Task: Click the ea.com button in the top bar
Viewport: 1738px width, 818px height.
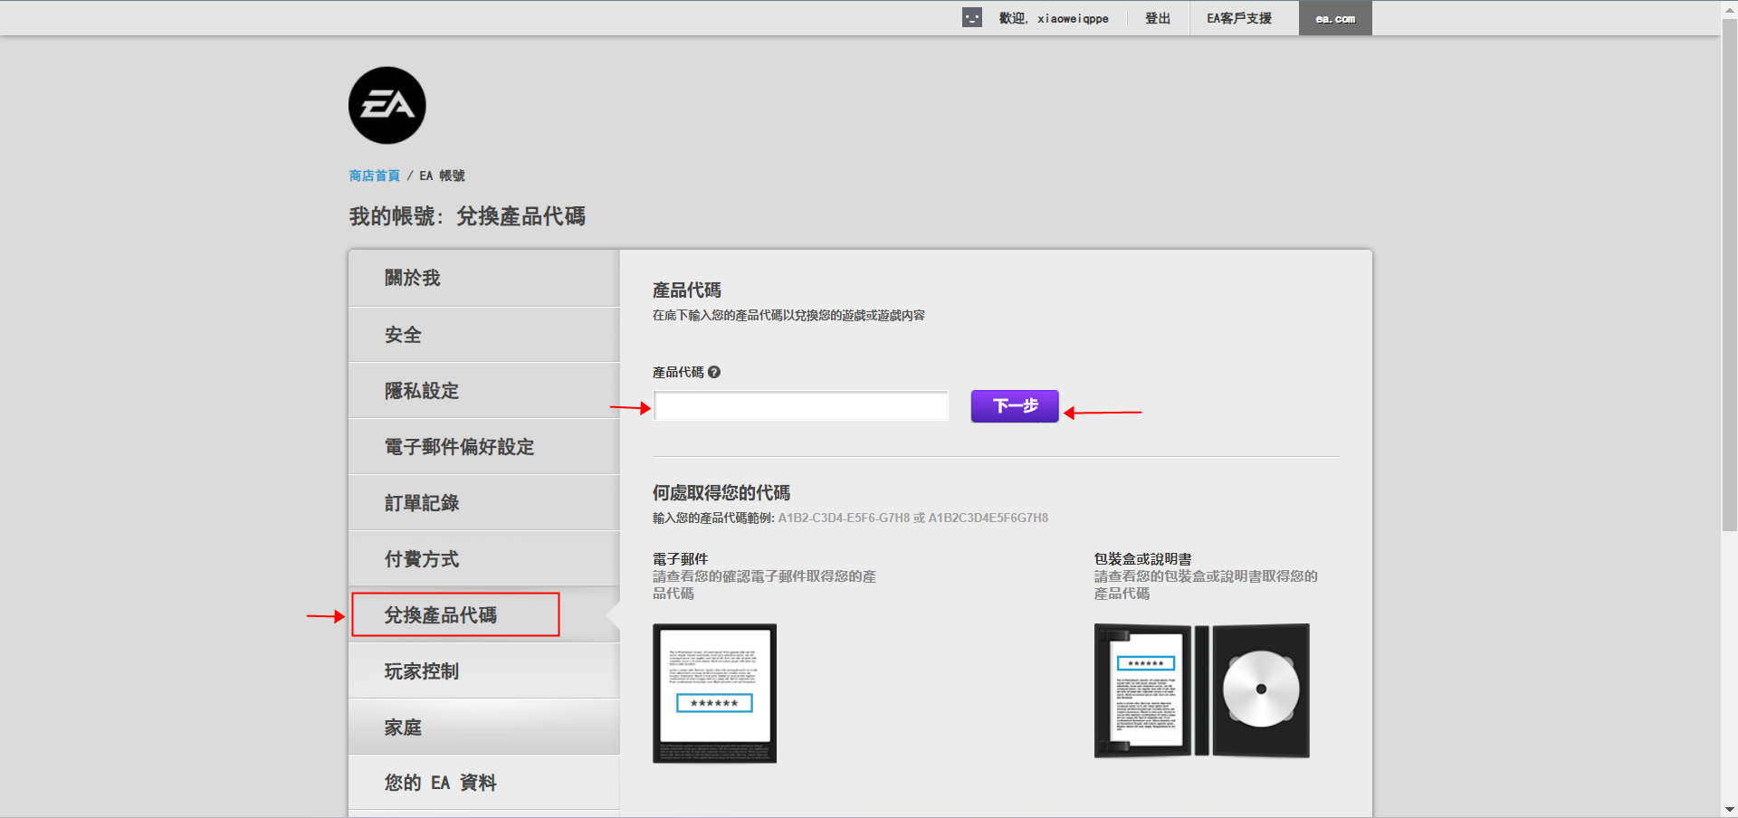Action: pos(1335,18)
